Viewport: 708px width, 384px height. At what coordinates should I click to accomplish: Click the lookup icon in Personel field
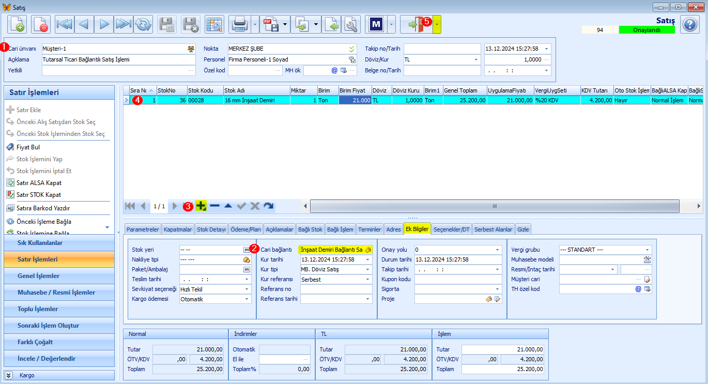tap(352, 59)
